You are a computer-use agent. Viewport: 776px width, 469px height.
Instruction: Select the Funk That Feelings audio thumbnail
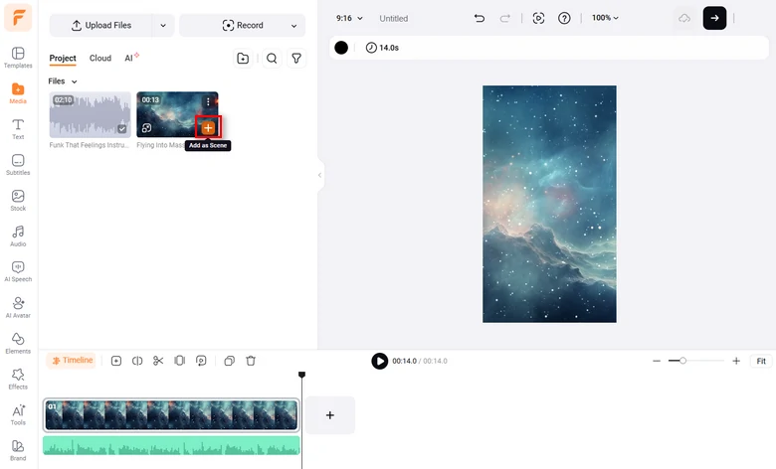(x=91, y=114)
